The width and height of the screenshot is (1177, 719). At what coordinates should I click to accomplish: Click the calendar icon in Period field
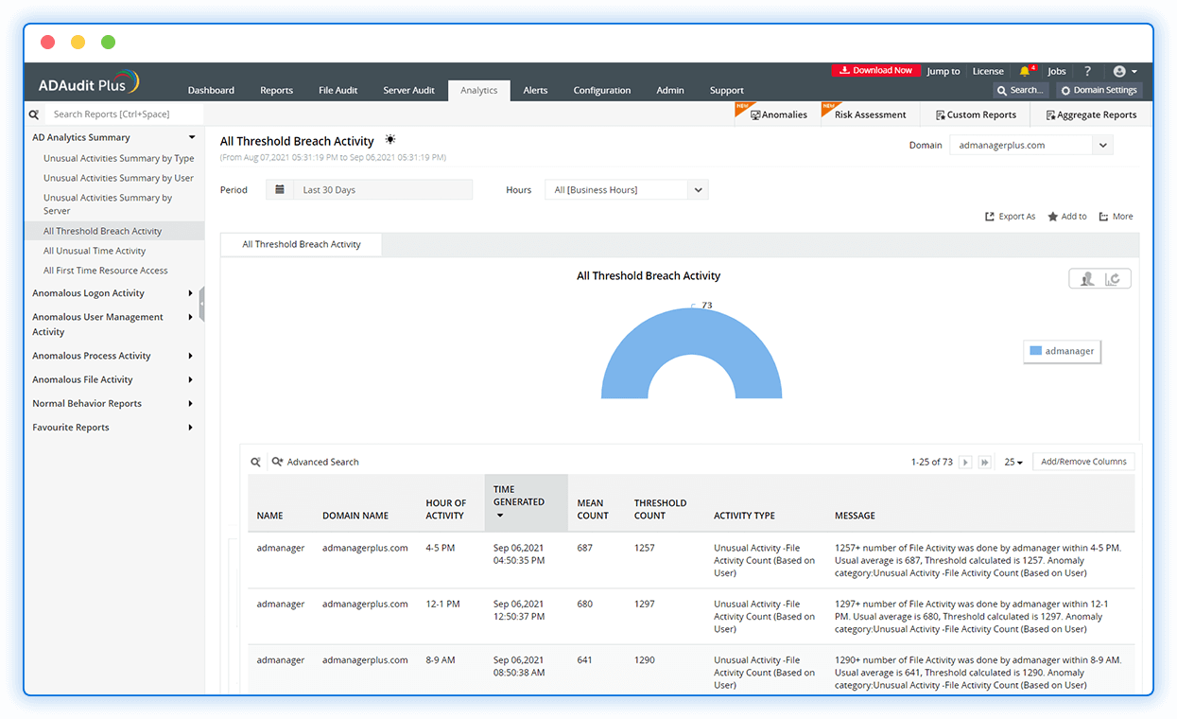pos(280,190)
